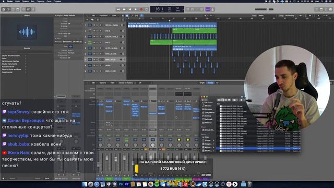Switch mixer to All view

(217, 83)
